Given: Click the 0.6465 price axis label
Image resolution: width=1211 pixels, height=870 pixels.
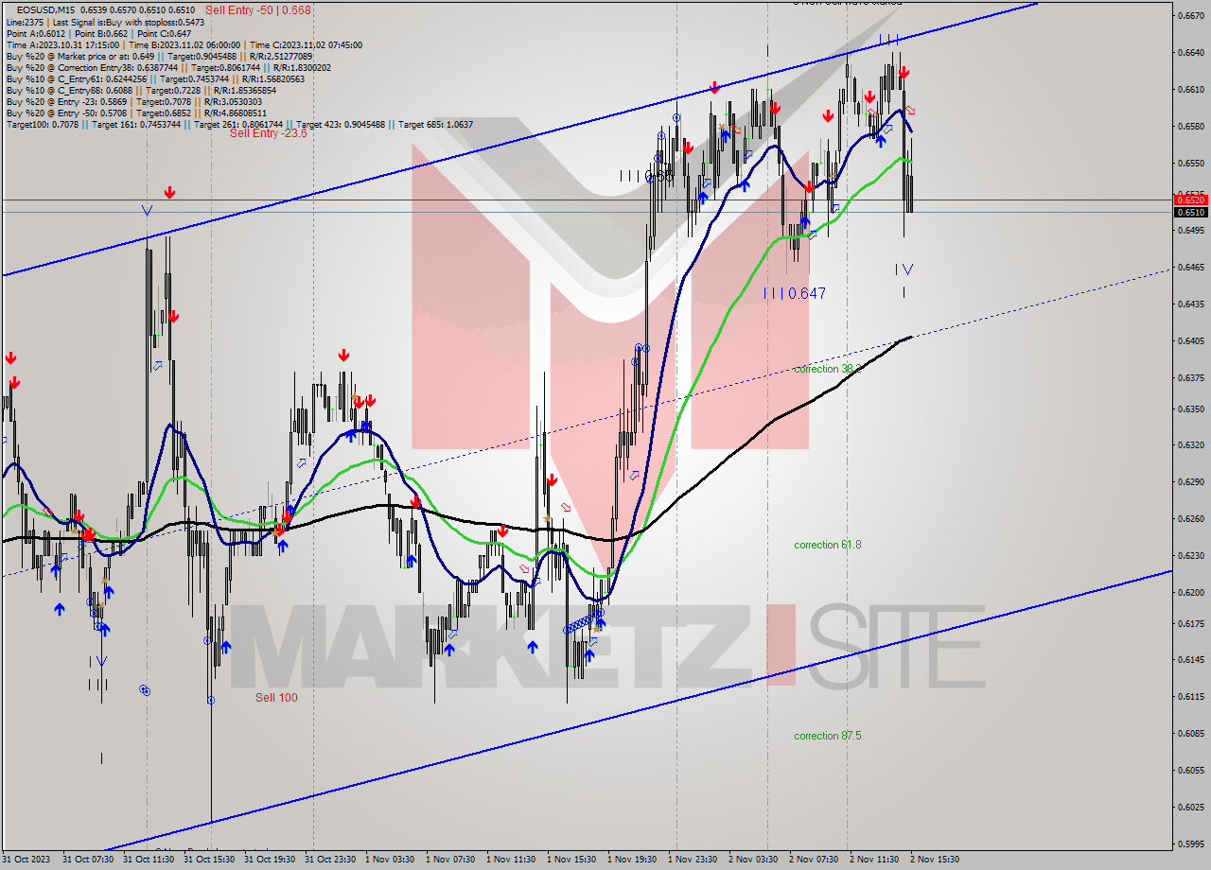Looking at the screenshot, I should 1189,269.
